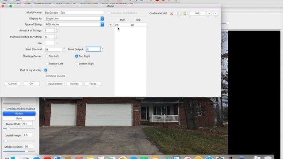Click the Models button in layout panel

click(x=19, y=114)
